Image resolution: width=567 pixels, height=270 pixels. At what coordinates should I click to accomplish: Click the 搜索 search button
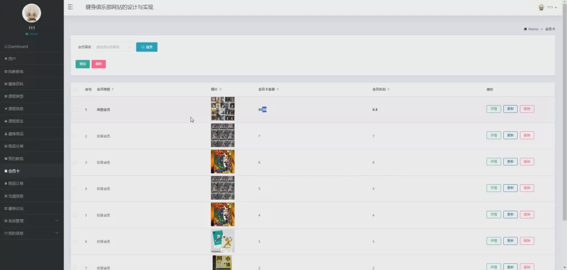(x=147, y=47)
